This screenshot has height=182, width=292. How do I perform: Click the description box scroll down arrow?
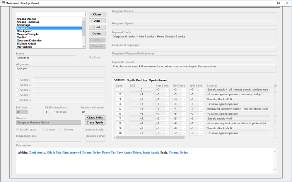275,169
